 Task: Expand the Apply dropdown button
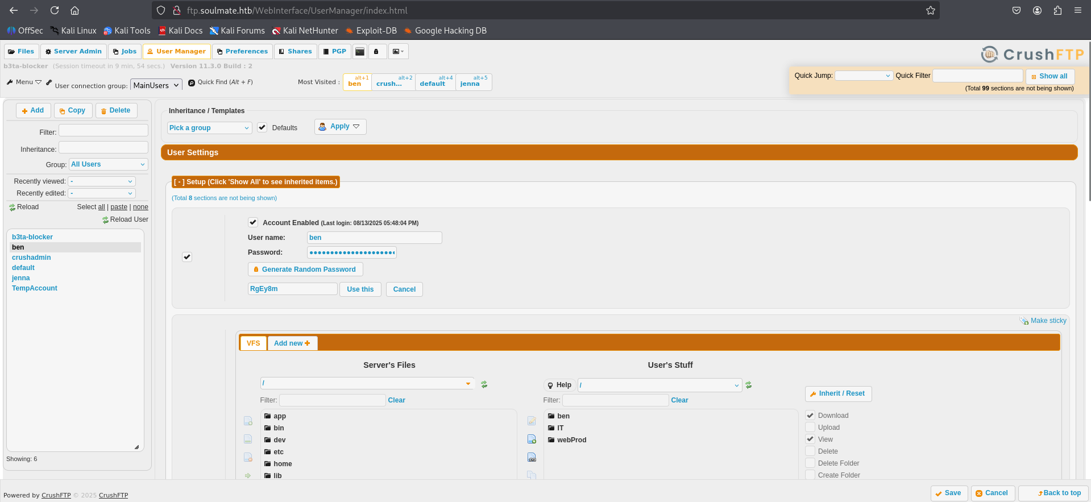point(340,127)
